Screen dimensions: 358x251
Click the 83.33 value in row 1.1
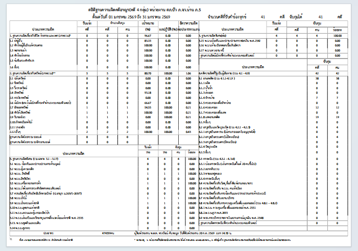[x=148, y=41]
